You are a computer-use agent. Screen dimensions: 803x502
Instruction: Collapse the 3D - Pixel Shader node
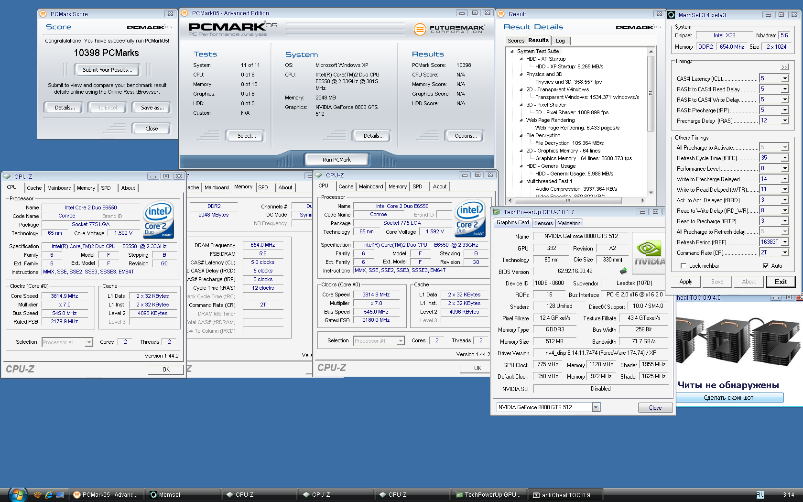pyautogui.click(x=521, y=105)
